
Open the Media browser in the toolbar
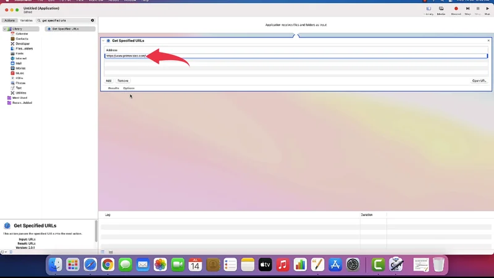(441, 9)
